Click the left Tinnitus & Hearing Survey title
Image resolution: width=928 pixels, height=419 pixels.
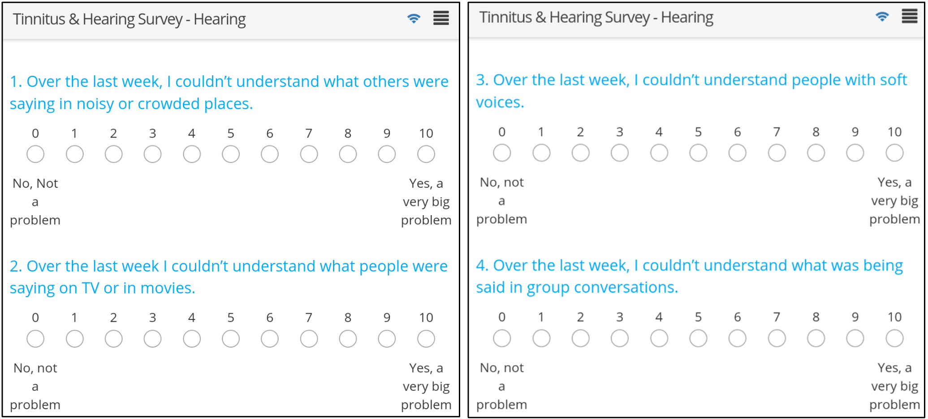pos(129,19)
